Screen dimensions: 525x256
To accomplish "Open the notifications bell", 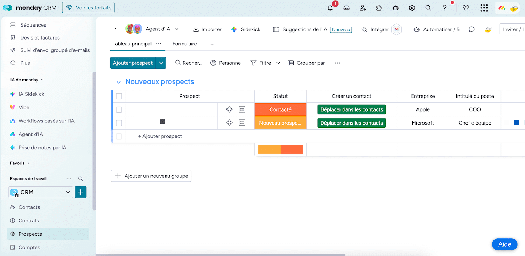I will coord(330,8).
